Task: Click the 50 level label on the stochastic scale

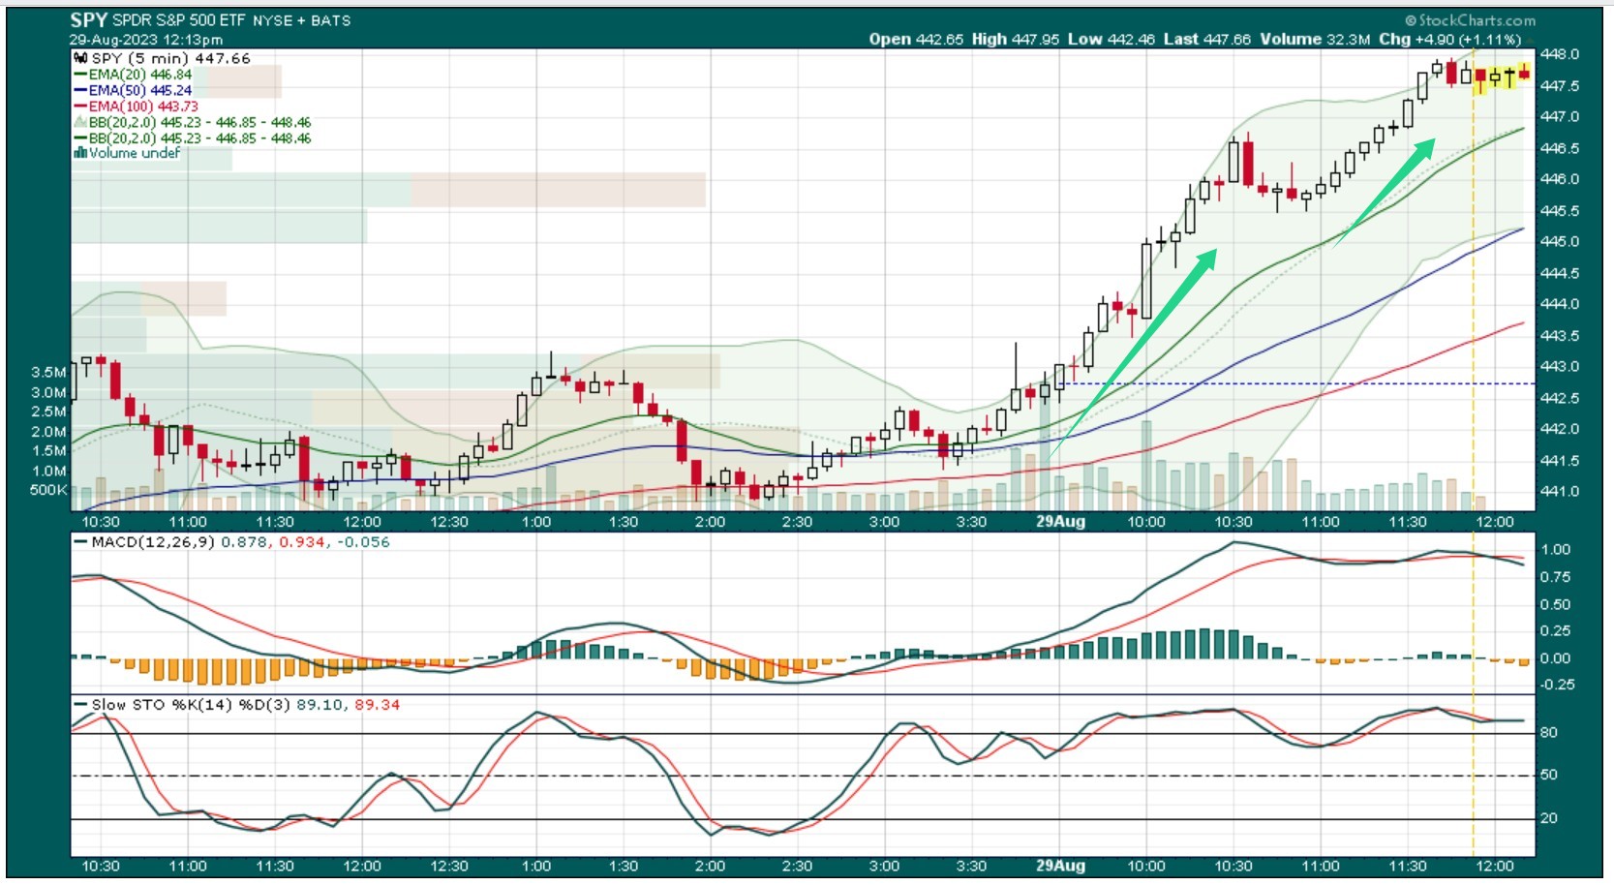Action: (x=1549, y=776)
